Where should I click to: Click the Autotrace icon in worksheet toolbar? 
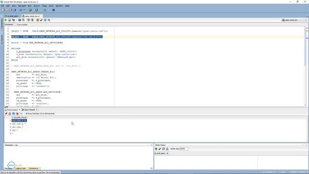coord(19,20)
